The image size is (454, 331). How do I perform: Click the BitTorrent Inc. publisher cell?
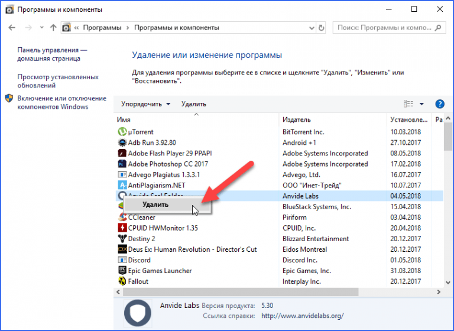tap(303, 132)
